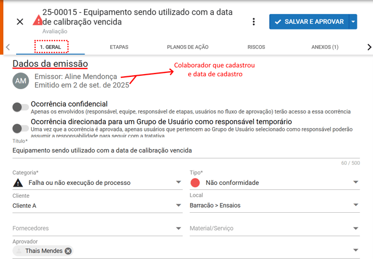This screenshot has height=259, width=373.
Task: Open the Planos de Ação tab
Action: pos(188,47)
